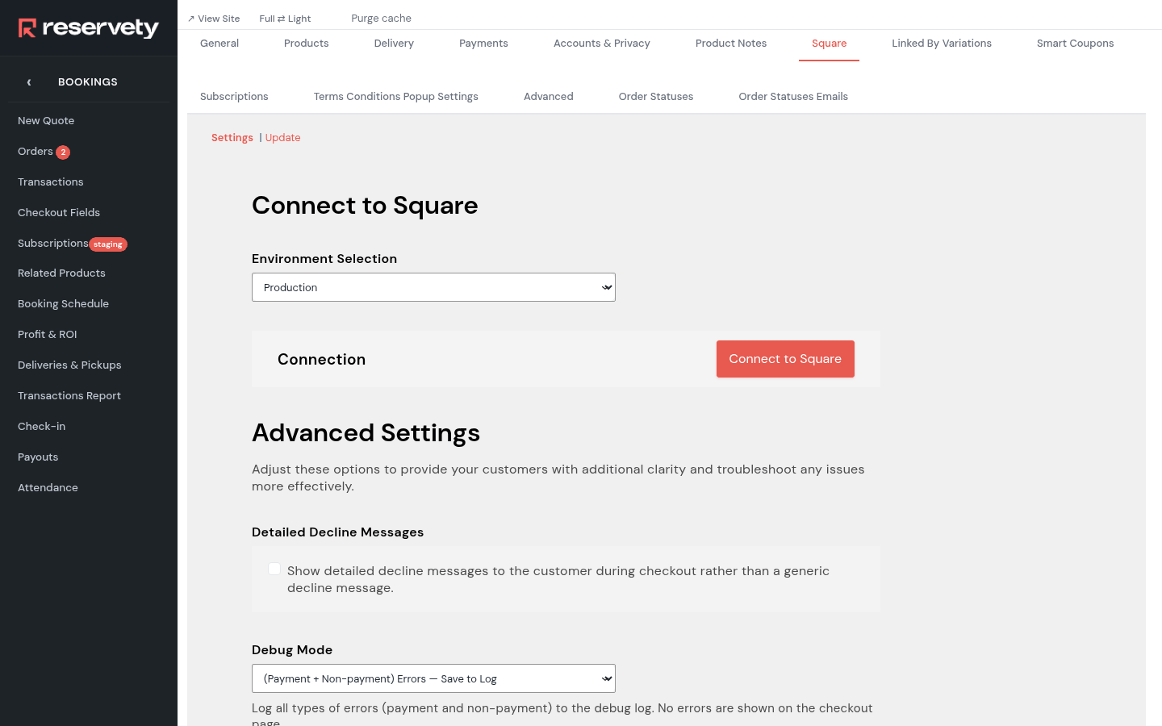The image size is (1162, 726).
Task: Select Payouts in the sidebar
Action: point(38,457)
